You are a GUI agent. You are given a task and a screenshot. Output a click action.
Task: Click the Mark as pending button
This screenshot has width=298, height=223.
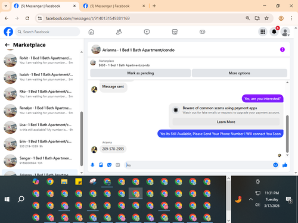coord(141,73)
